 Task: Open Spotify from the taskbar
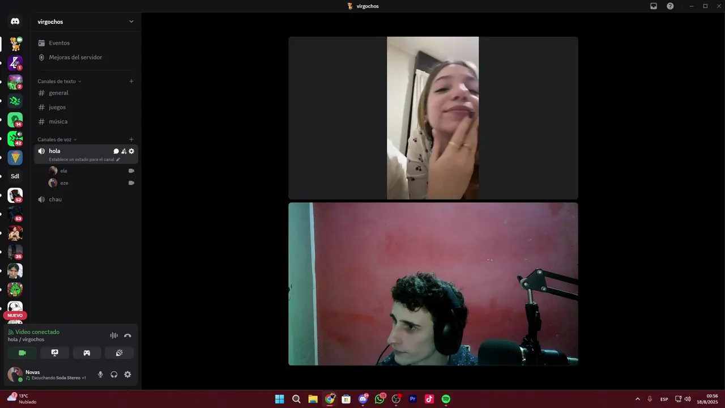(x=446, y=399)
